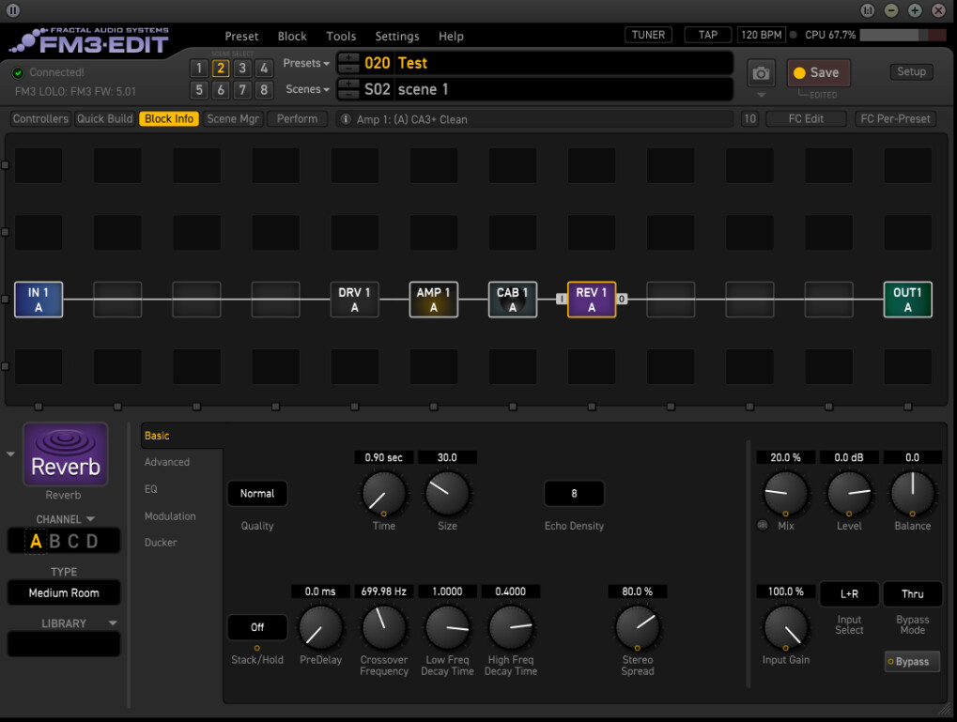Open the CHANNEL dropdown arrow

point(90,519)
